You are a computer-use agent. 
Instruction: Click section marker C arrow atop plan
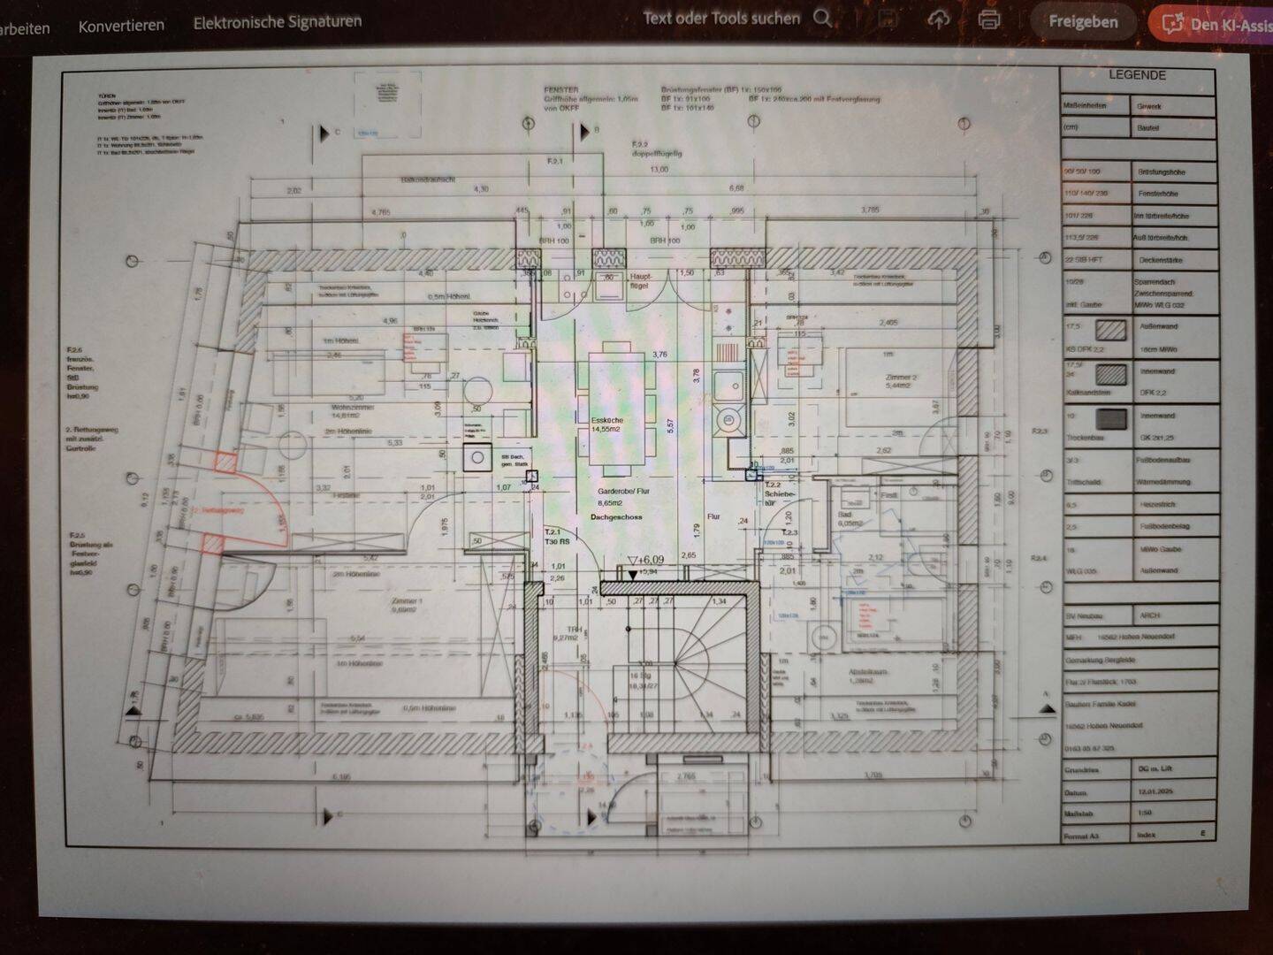click(x=326, y=134)
